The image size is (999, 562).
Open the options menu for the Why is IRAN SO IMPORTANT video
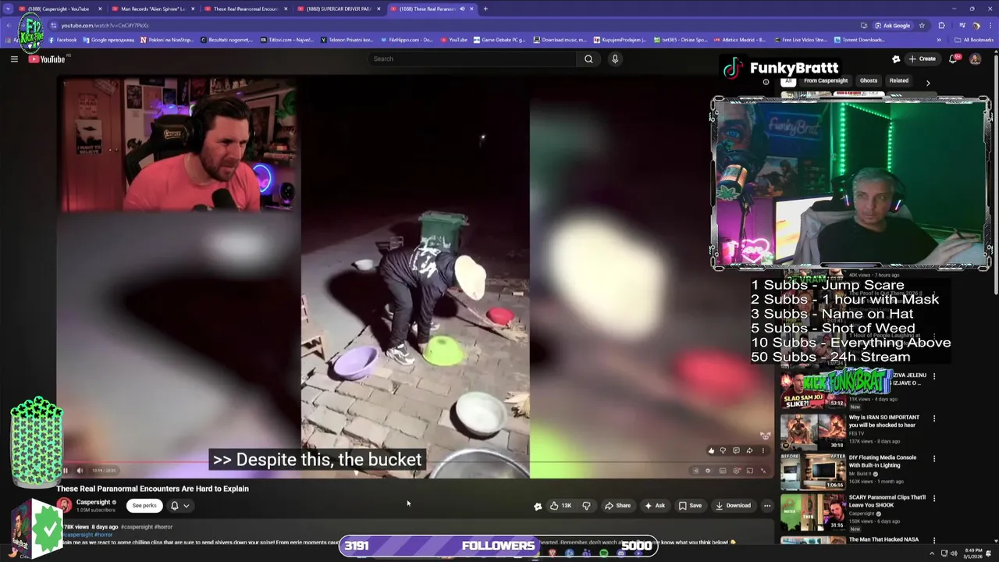coord(934,418)
